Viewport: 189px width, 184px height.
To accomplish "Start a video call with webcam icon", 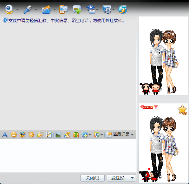I will coord(9,9).
